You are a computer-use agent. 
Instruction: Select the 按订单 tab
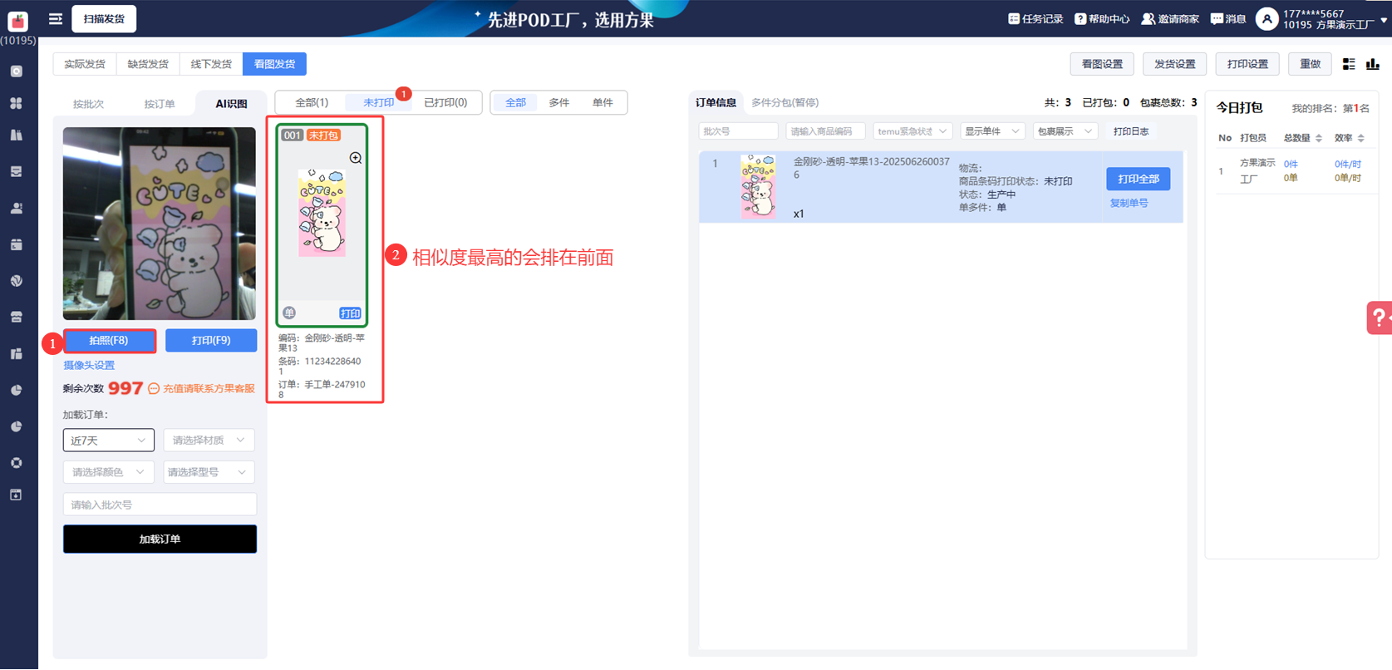[160, 104]
